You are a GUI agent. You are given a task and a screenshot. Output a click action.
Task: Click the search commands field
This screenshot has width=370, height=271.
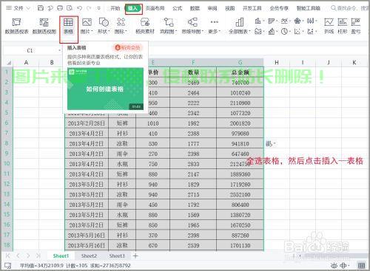tap(349, 8)
